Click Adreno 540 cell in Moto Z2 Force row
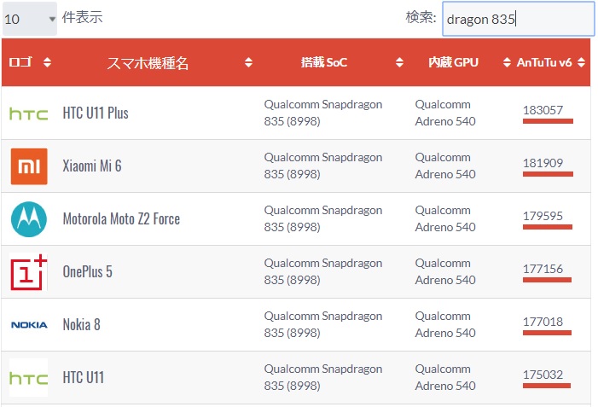Screen dimensions: 598x407 (x=445, y=219)
